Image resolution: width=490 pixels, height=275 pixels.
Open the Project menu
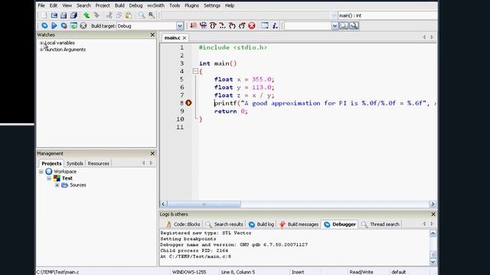(103, 5)
